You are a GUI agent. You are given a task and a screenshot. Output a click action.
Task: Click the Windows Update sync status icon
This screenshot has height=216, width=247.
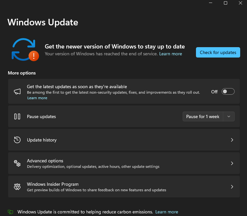pos(25,49)
